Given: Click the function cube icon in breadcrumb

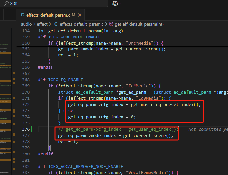Looking at the screenshot, I should 111,24.
